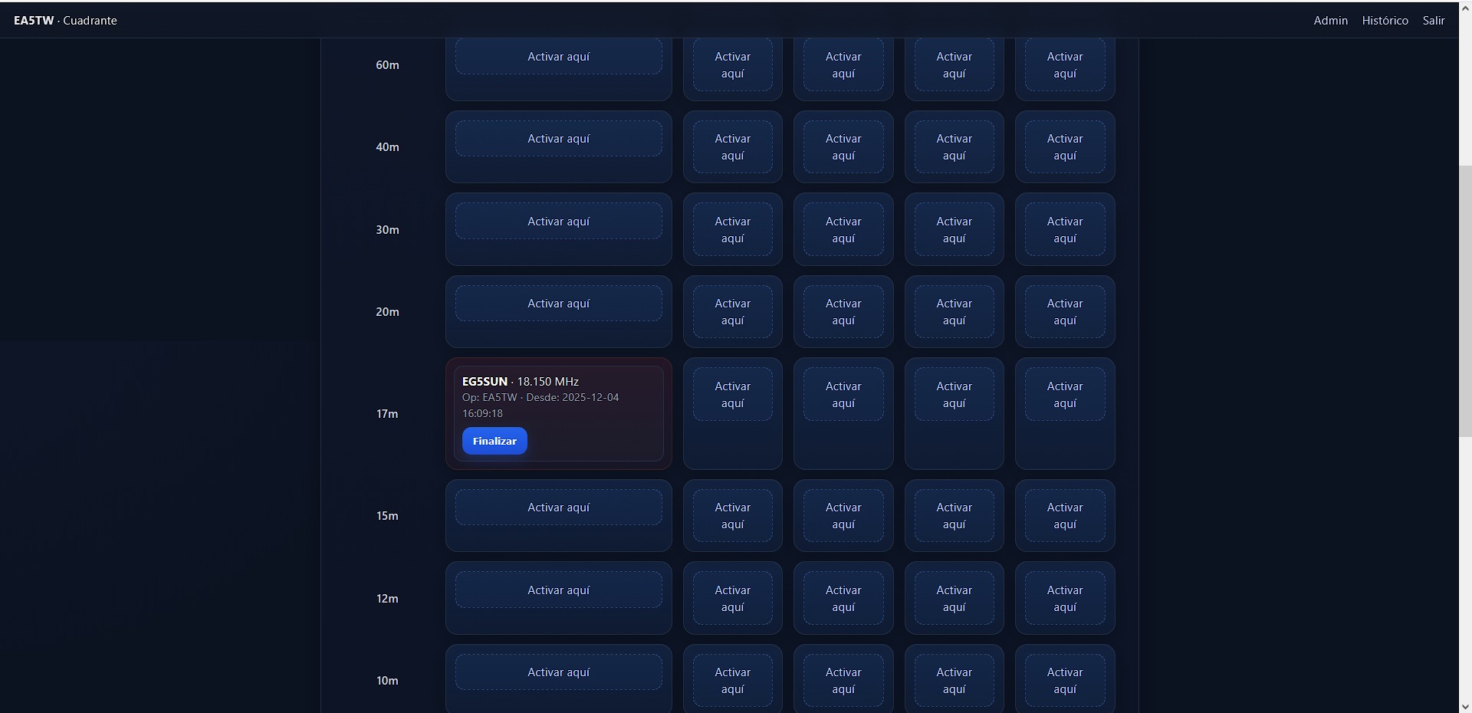Activate the third slot in the 15m row
The width and height of the screenshot is (1472, 713).
843,516
